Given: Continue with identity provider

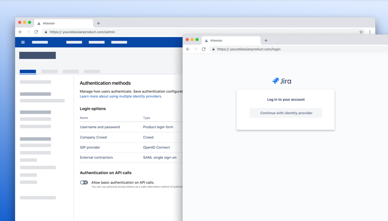Looking at the screenshot, I should (286, 113).
